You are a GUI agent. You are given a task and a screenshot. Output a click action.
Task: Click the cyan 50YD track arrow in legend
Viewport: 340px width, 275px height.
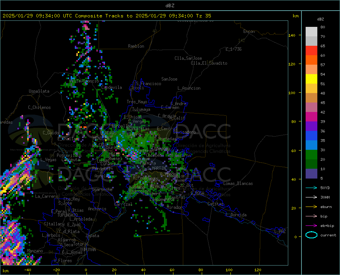coord(311,188)
